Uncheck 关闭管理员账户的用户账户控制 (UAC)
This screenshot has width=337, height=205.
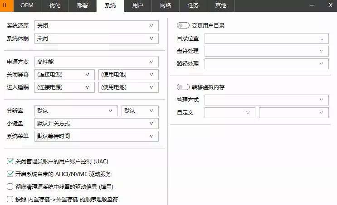point(10,161)
